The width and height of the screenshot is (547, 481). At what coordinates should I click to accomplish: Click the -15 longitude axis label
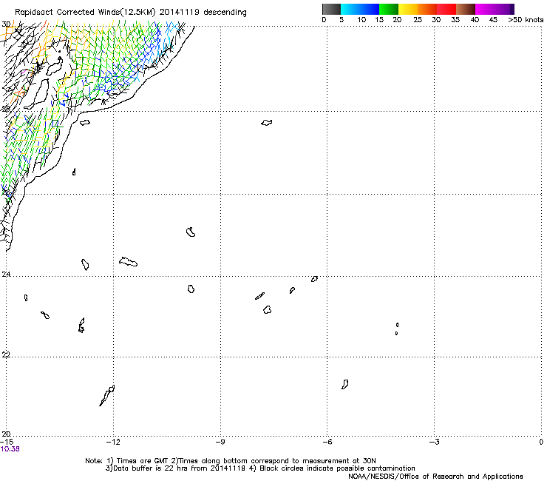coord(7,442)
